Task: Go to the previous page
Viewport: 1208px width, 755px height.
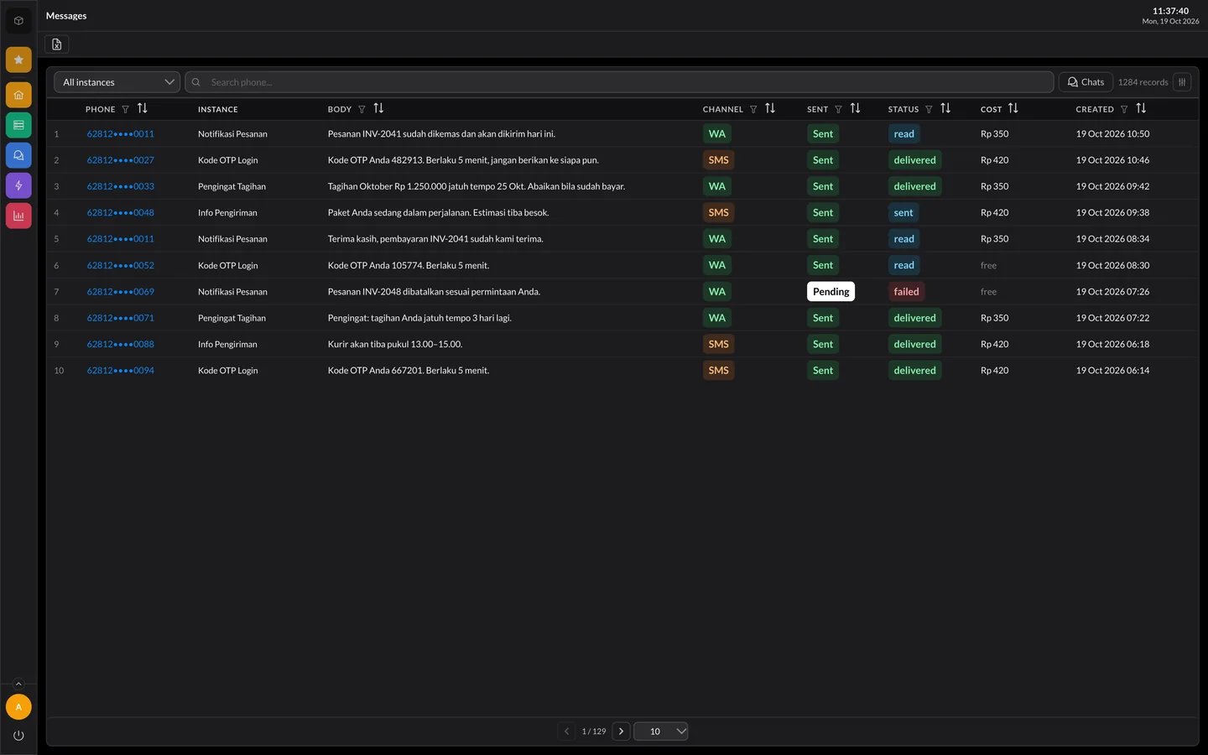Action: pyautogui.click(x=566, y=732)
